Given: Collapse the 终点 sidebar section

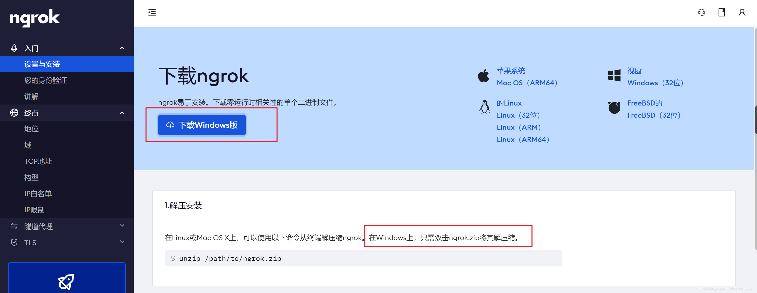Looking at the screenshot, I should click(x=122, y=113).
